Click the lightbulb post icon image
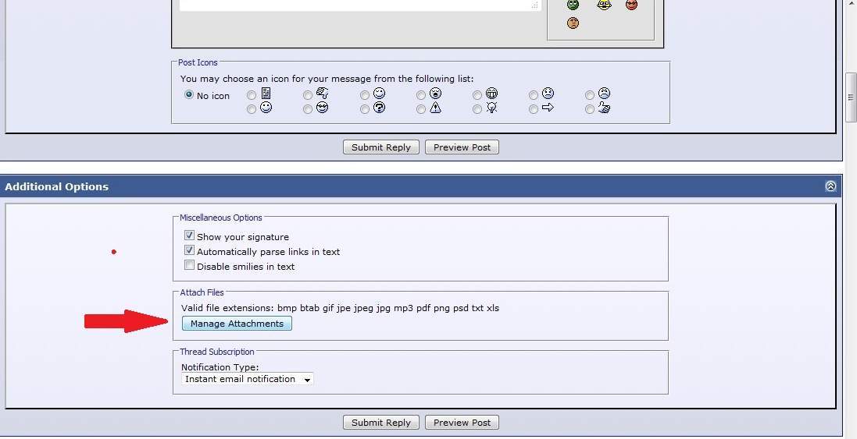Image resolution: width=857 pixels, height=439 pixels. pos(492,108)
